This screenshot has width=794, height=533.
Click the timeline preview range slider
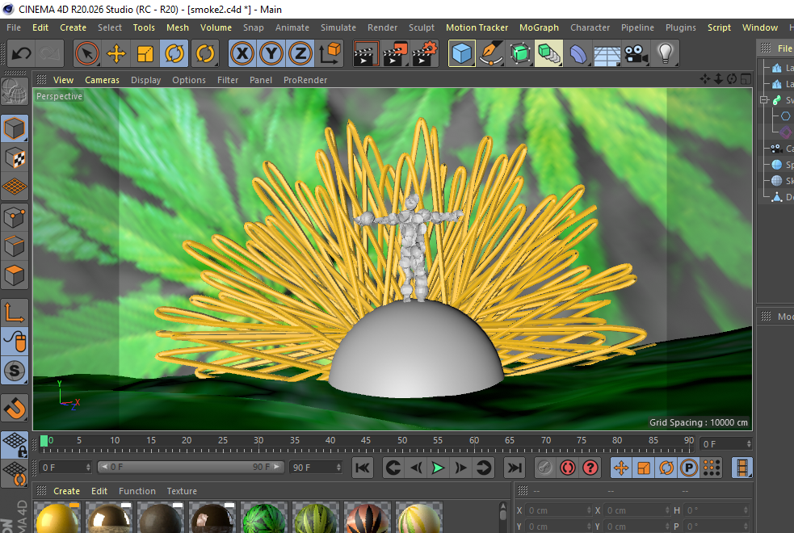click(x=191, y=467)
